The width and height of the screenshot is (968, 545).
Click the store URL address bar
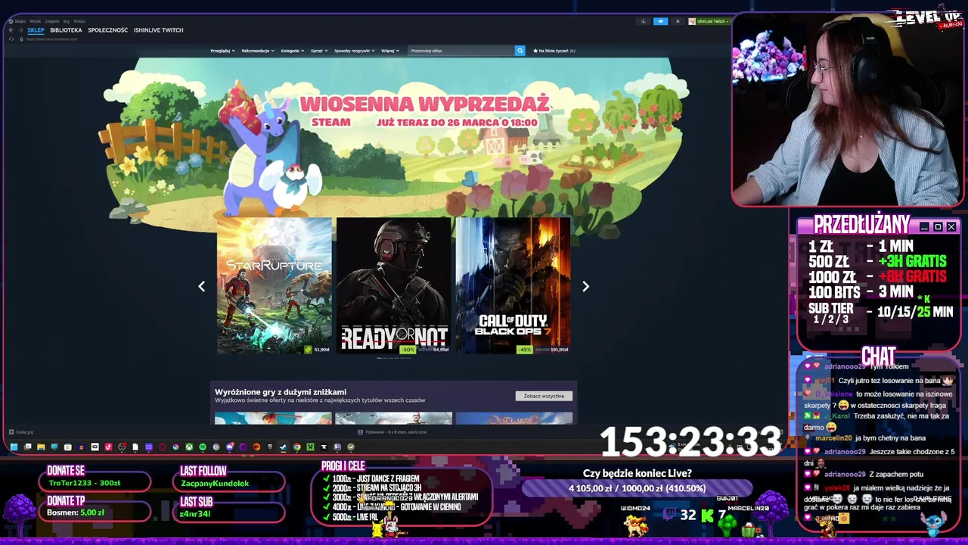tap(51, 39)
